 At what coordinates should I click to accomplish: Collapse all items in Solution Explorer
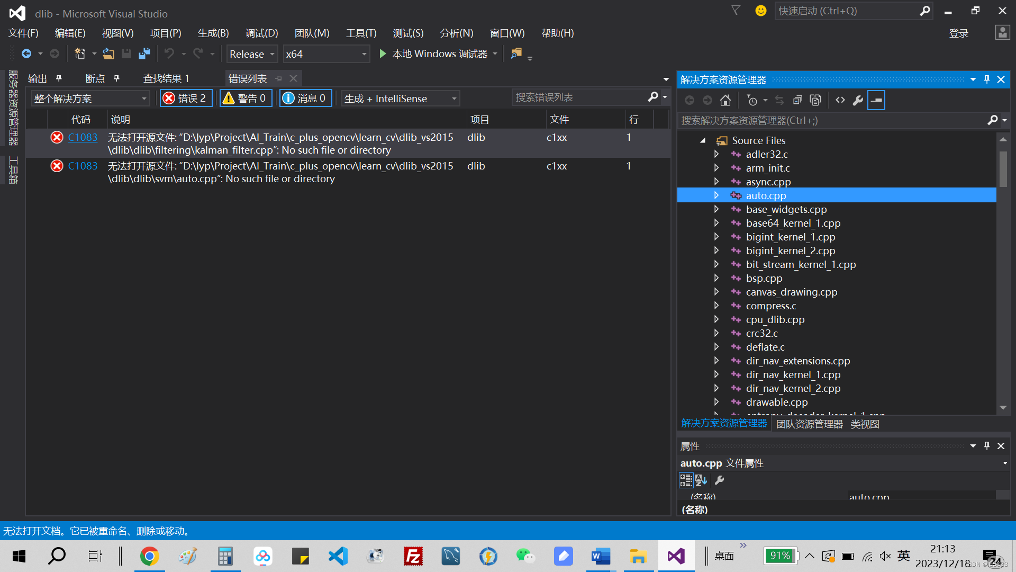[x=797, y=100]
